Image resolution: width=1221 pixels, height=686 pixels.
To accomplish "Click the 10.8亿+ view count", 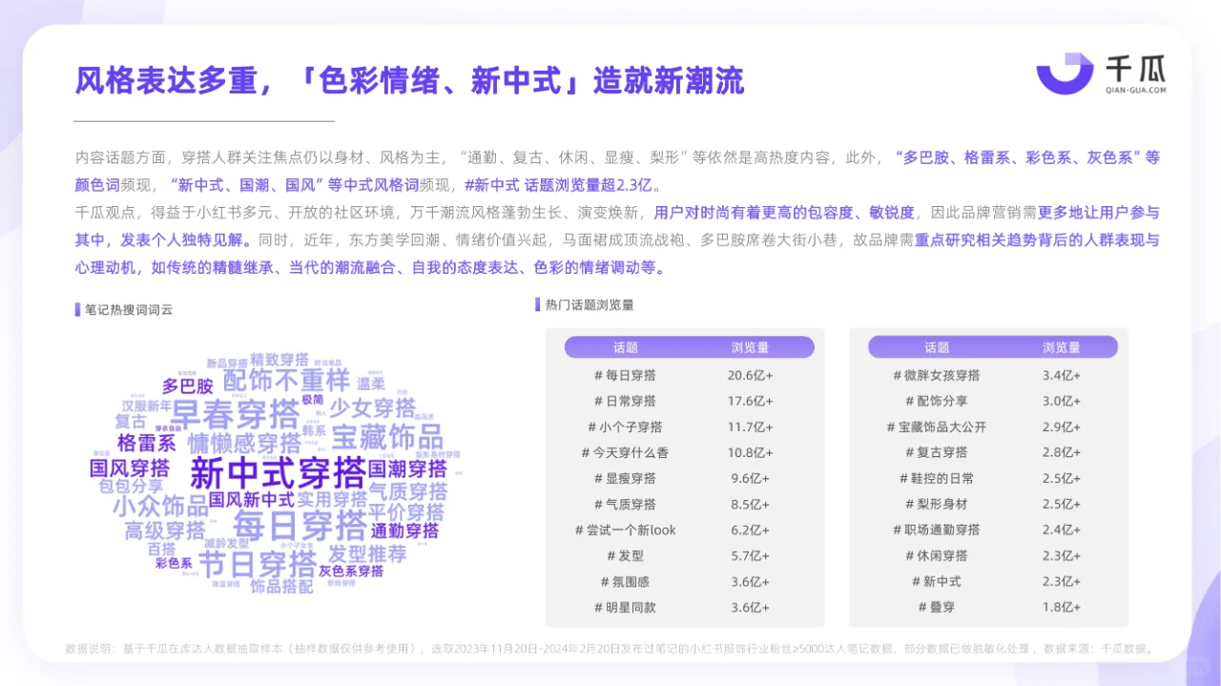I will coord(750,452).
